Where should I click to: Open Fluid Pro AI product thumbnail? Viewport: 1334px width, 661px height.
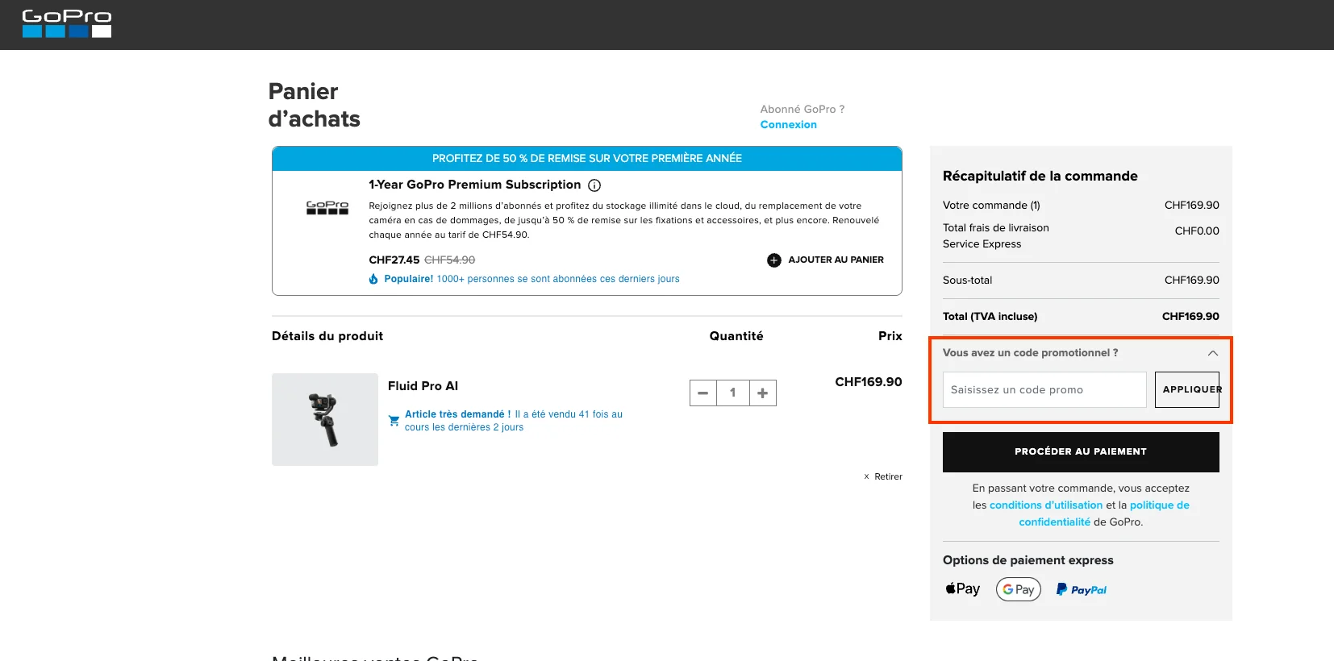click(325, 419)
